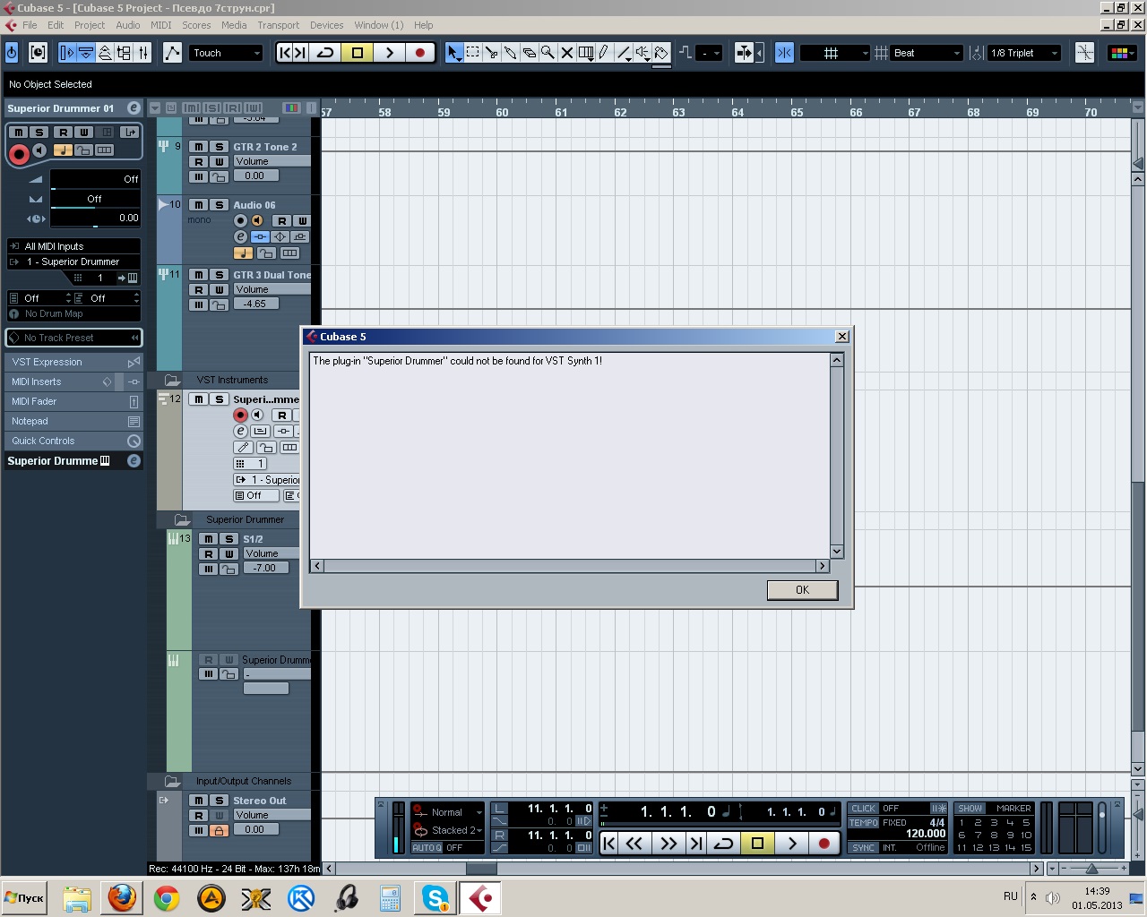The image size is (1147, 917).
Task: Open the Transport menu
Action: tap(278, 25)
